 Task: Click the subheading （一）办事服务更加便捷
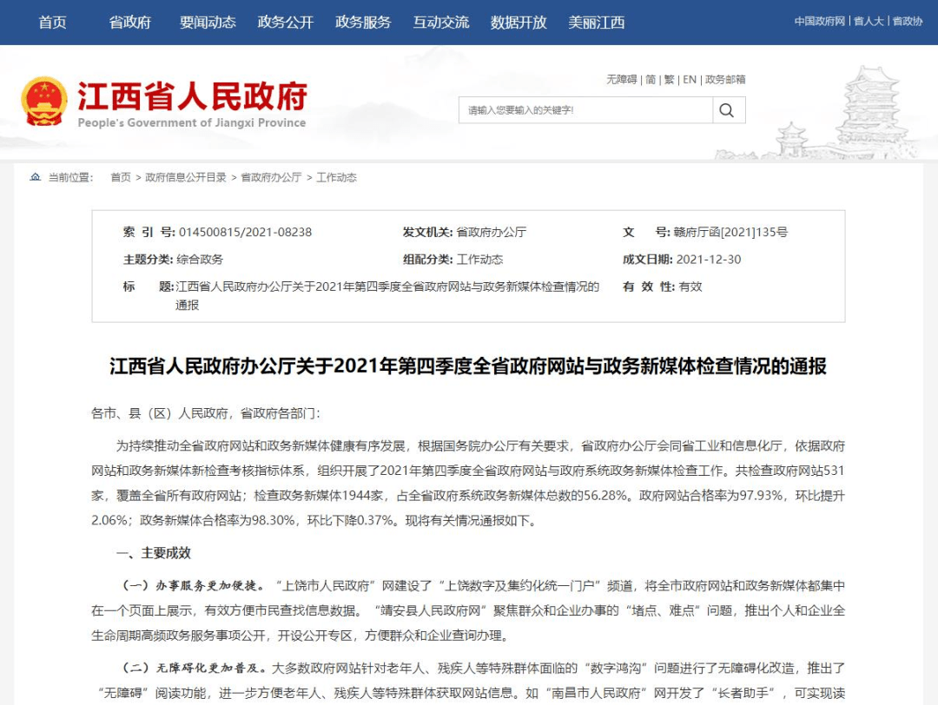click(193, 585)
